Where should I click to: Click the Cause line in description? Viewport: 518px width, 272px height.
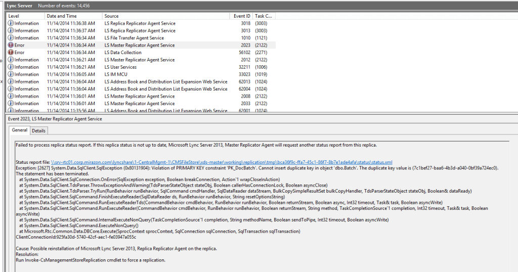pos(116,249)
